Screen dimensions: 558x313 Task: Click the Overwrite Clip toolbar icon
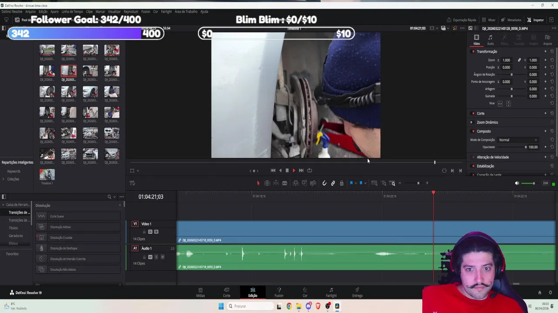click(304, 183)
